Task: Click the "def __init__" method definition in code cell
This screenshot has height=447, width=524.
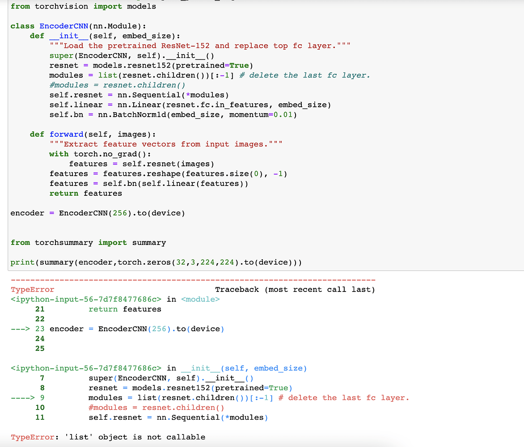Action: point(105,36)
